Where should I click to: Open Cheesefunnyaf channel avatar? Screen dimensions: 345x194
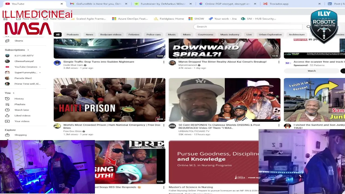click(x=7, y=61)
